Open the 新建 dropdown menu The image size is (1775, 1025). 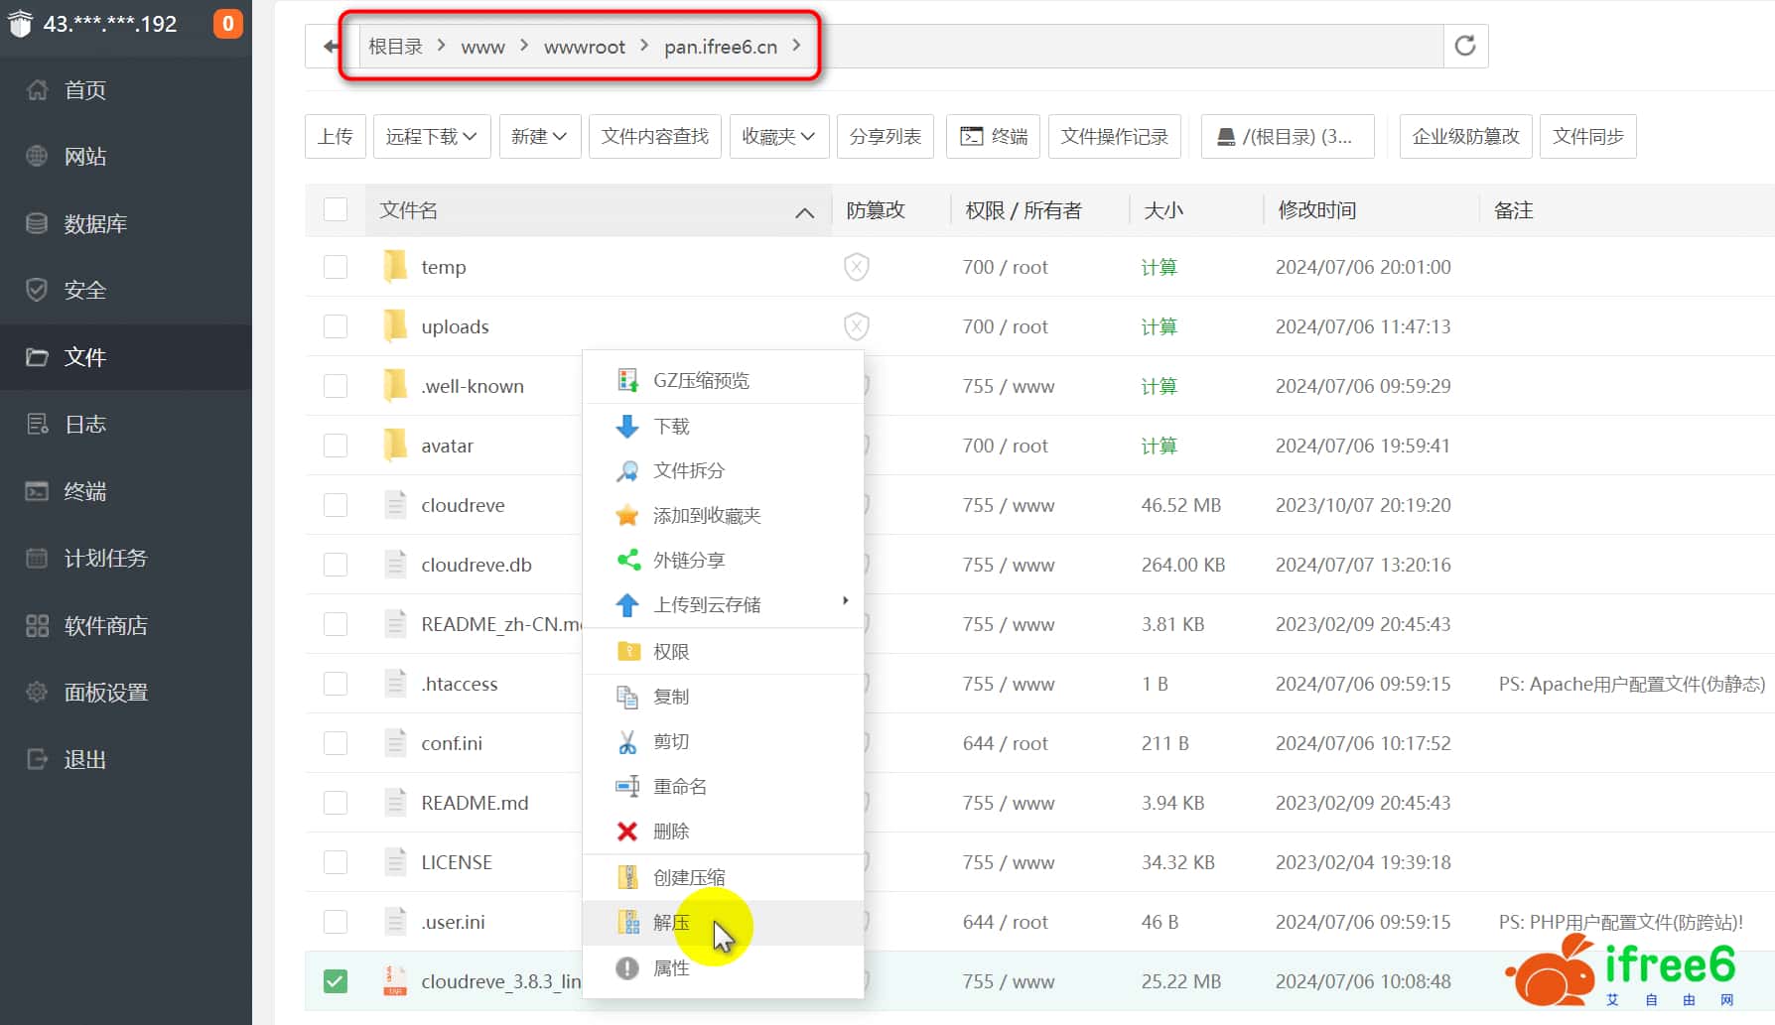click(539, 136)
